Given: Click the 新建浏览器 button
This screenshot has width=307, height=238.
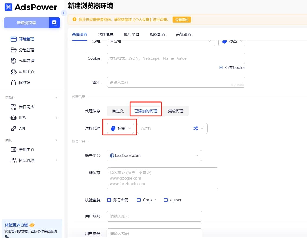Looking at the screenshot, I should 26,23.
